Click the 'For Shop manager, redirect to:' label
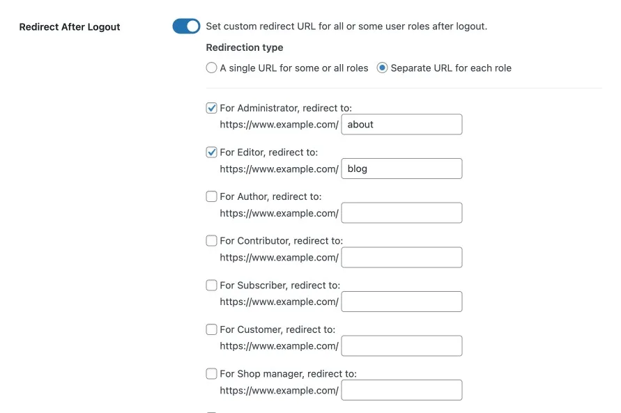621x413 pixels. tap(288, 374)
